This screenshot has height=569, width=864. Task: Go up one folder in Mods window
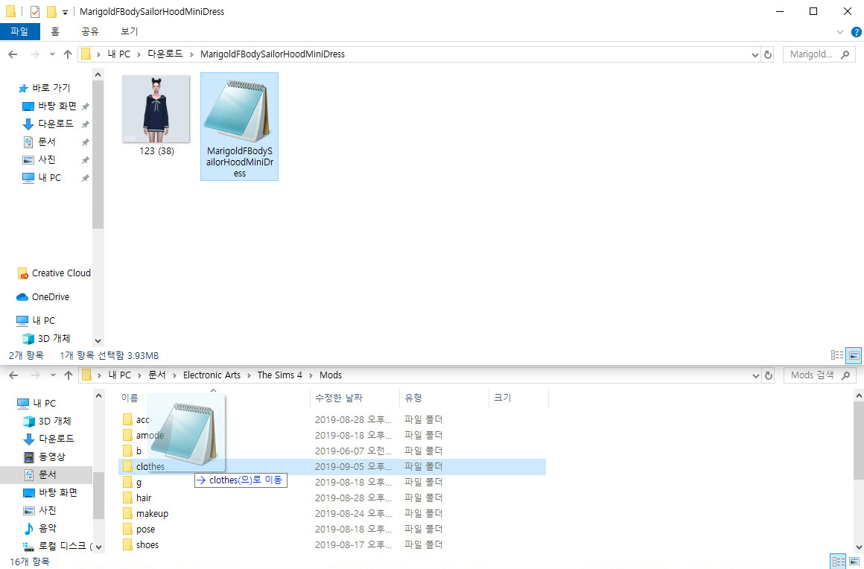[69, 375]
